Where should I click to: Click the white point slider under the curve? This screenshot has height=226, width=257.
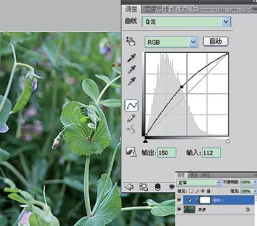228,142
